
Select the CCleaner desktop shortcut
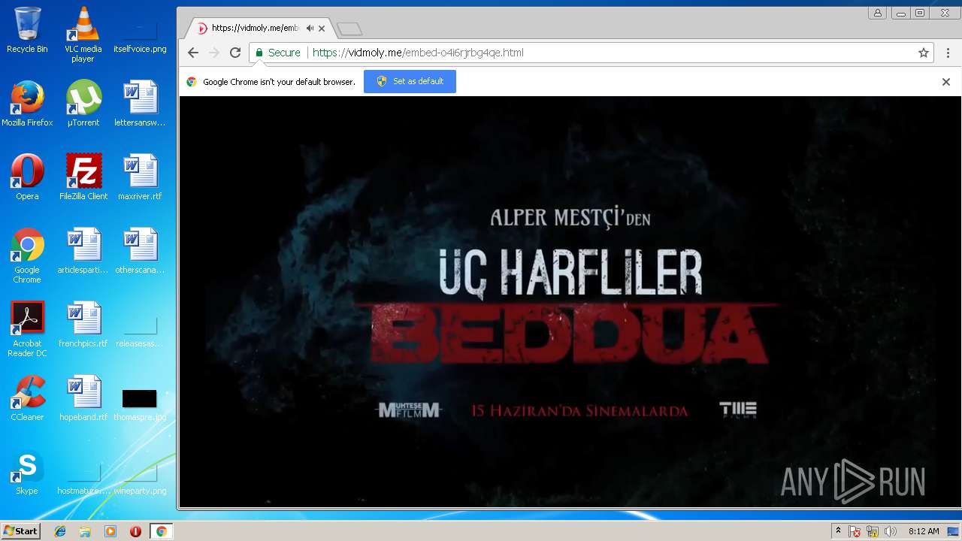(27, 398)
